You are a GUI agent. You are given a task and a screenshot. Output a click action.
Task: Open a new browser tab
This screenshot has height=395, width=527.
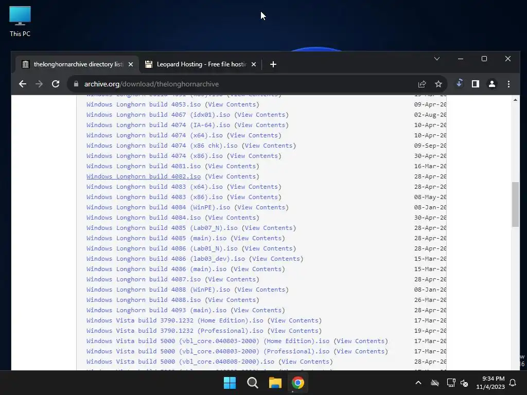coord(273,64)
